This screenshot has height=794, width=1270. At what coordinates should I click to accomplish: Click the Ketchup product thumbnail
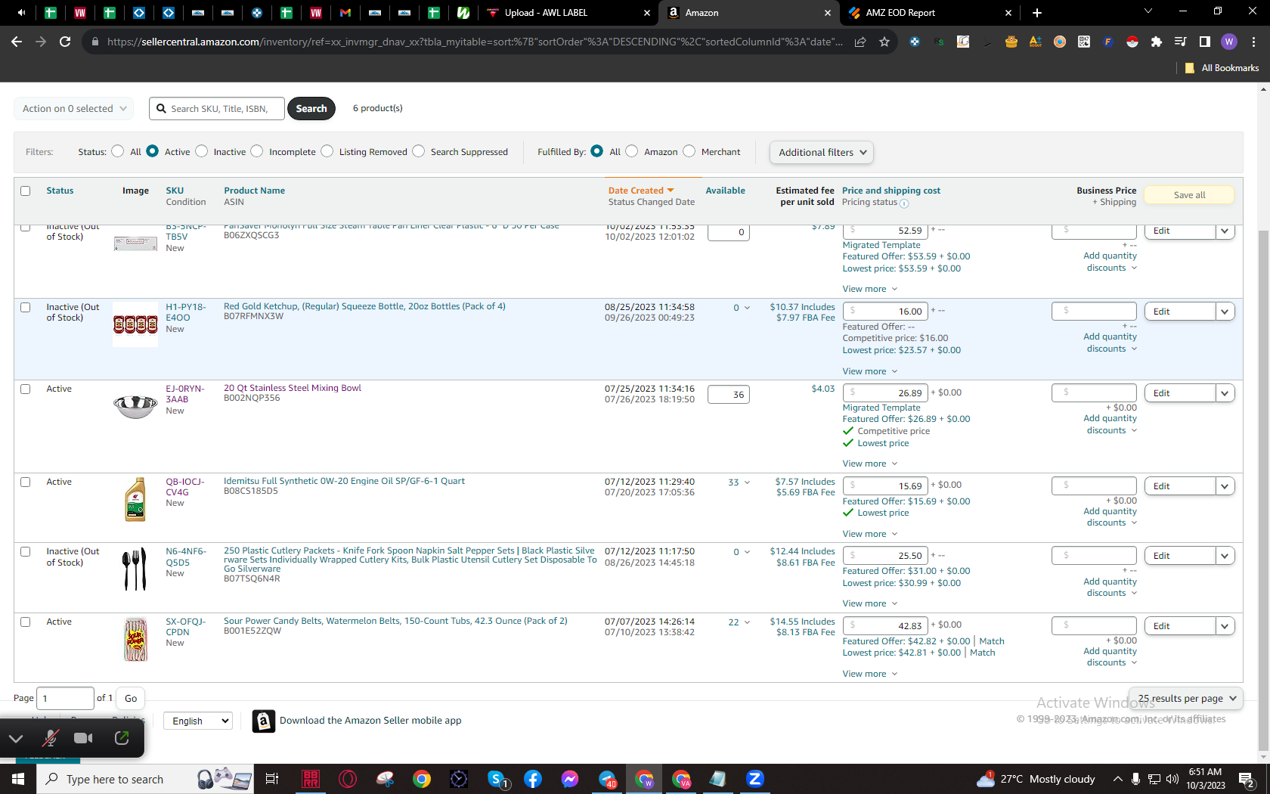tap(135, 324)
